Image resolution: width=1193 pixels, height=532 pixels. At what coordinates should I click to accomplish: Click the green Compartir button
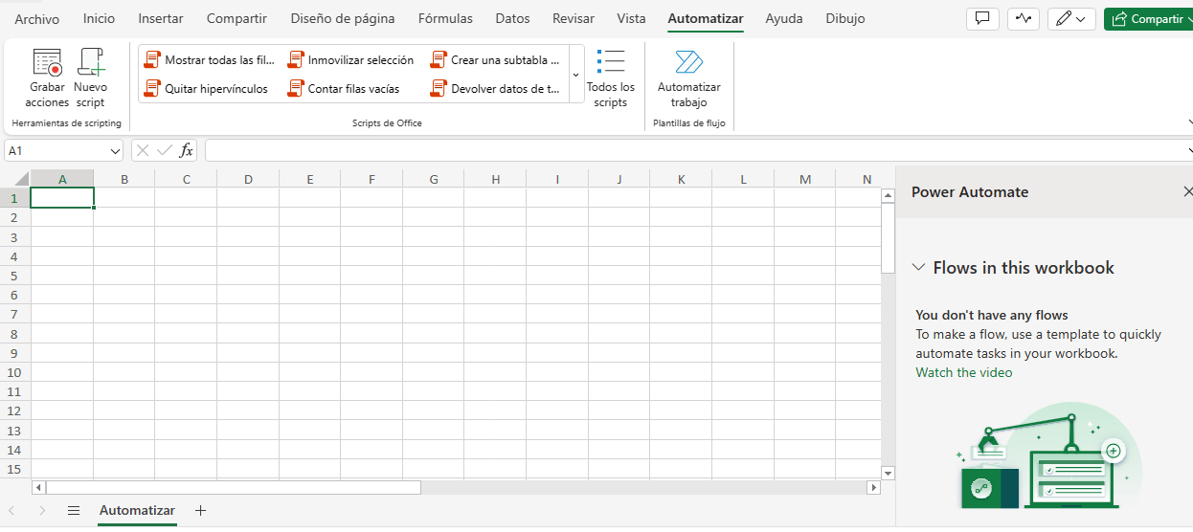coord(1148,19)
